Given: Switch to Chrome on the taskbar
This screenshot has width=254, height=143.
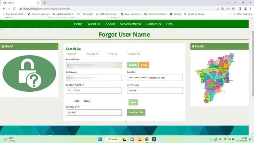Looking at the screenshot, I should tap(147, 139).
